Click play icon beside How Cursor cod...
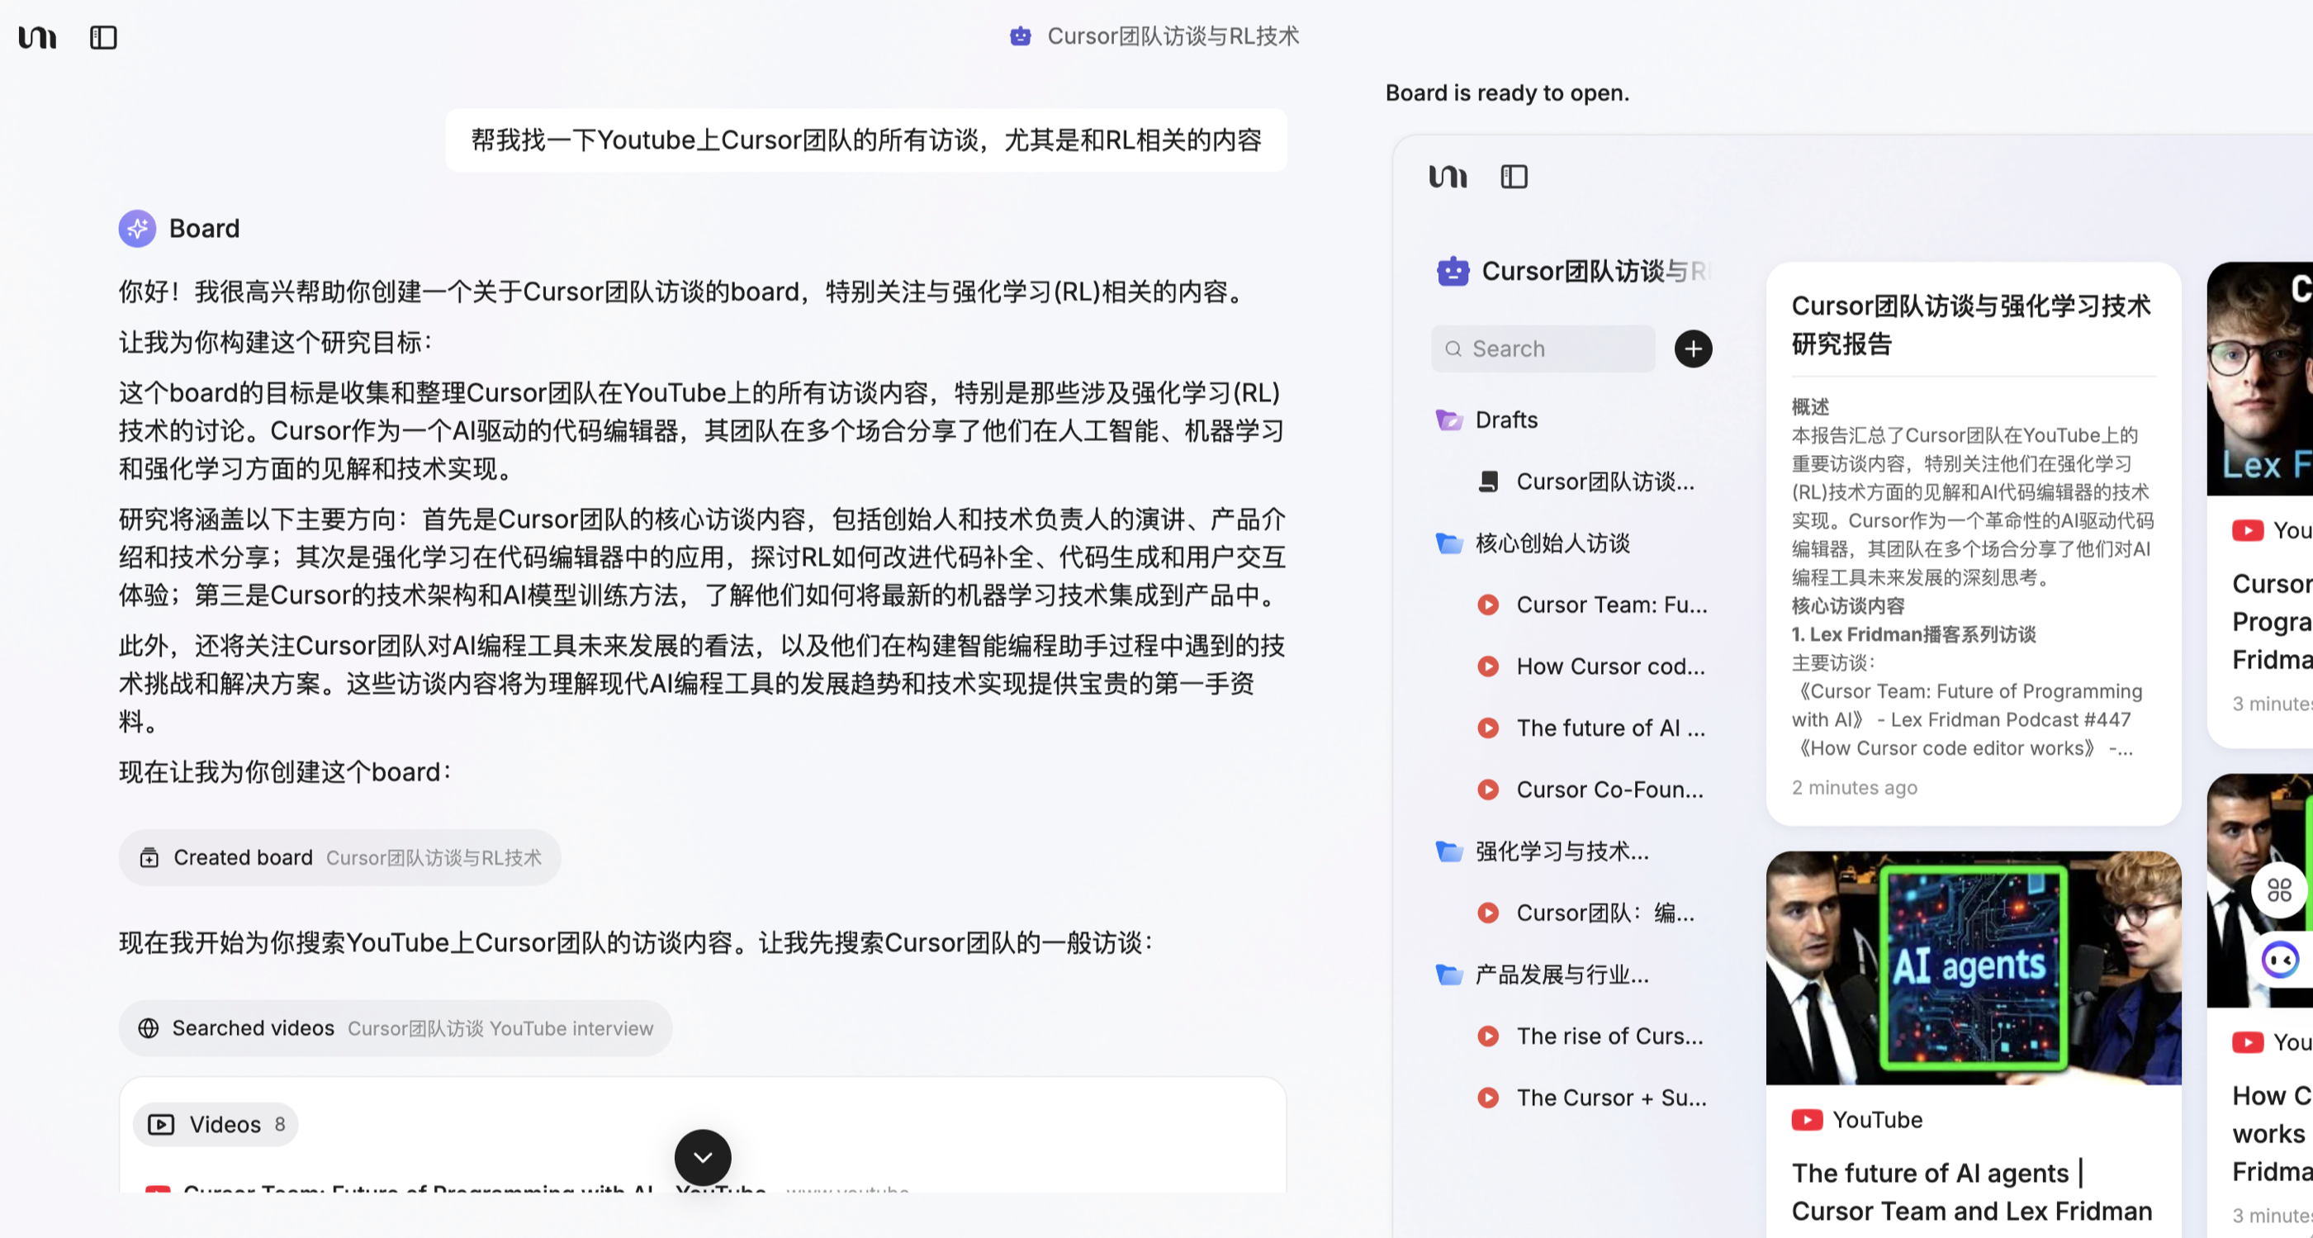The height and width of the screenshot is (1238, 2313). [1488, 666]
